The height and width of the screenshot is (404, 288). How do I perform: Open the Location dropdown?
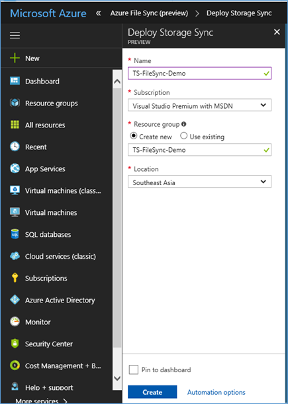pos(199,182)
